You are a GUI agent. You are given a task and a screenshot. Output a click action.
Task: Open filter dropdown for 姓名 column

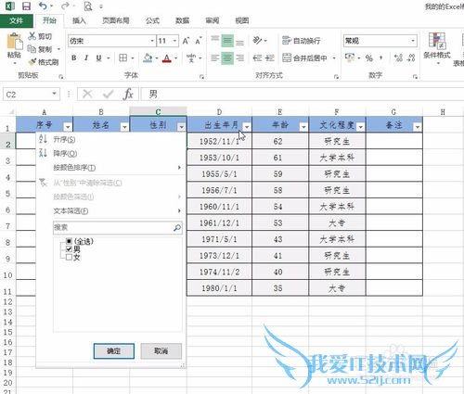click(x=124, y=127)
